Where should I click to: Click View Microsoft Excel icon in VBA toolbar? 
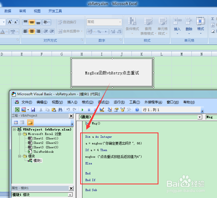17,110
